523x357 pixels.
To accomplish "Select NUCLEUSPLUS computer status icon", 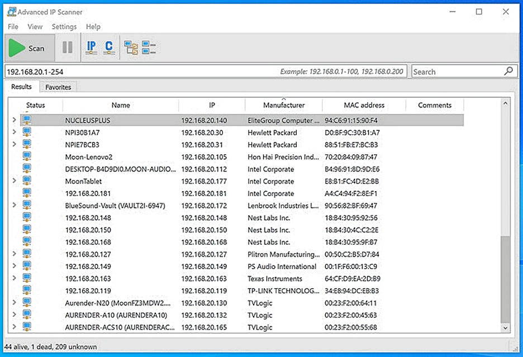I will tap(27, 120).
